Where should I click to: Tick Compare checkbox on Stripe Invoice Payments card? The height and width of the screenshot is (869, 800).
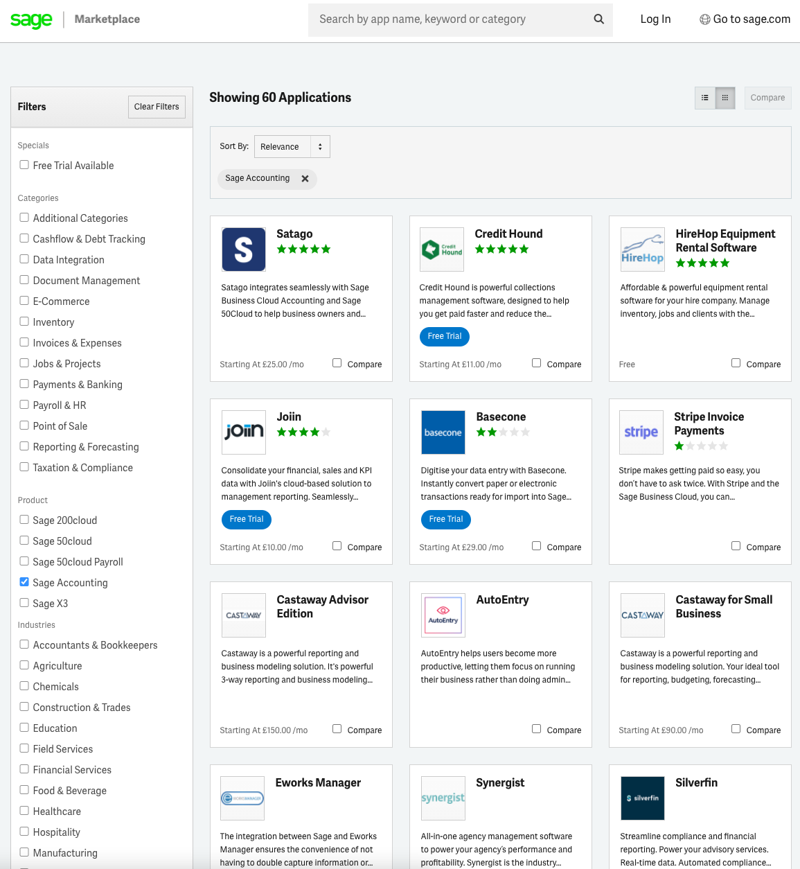click(x=736, y=546)
